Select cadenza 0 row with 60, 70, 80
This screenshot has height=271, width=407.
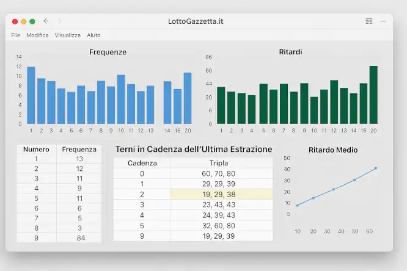pyautogui.click(x=193, y=173)
